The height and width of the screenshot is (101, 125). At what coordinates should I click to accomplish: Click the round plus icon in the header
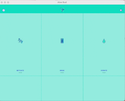coord(3,10)
